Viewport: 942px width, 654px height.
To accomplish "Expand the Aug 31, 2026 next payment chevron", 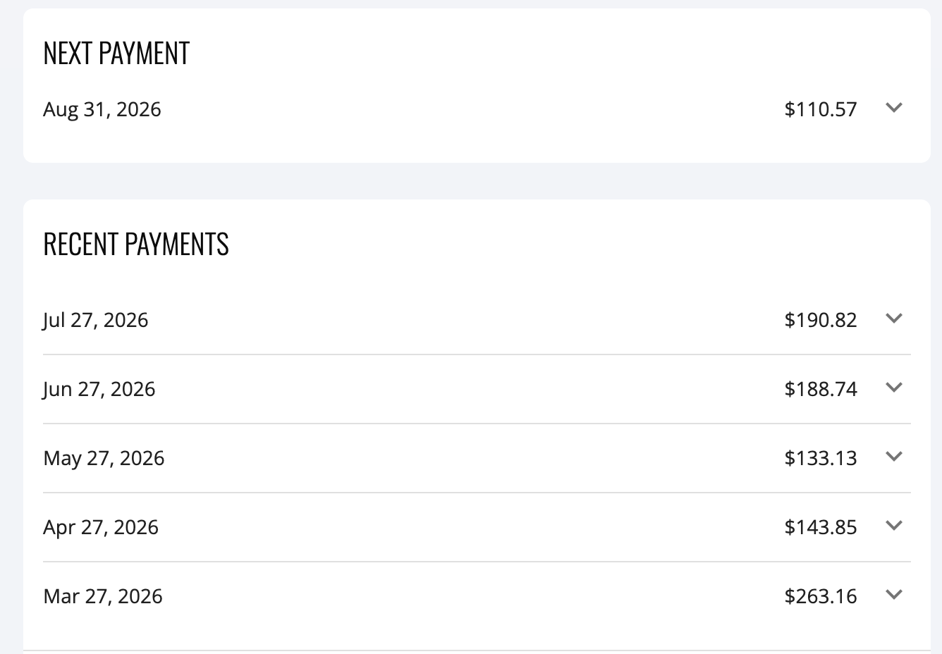I will (893, 108).
